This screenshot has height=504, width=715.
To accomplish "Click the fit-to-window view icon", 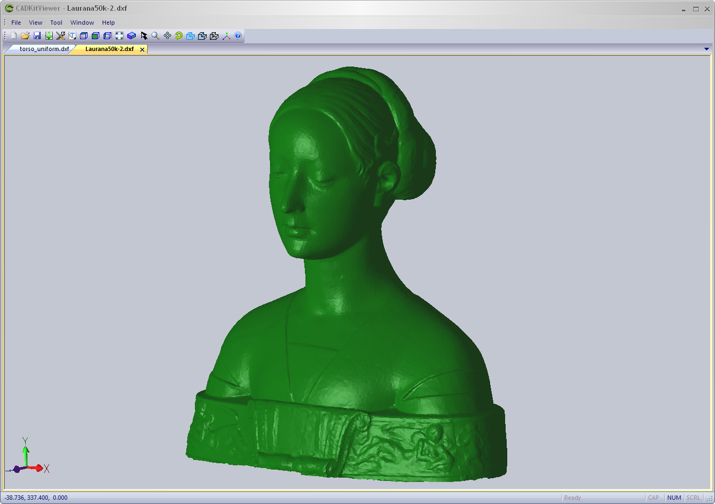I will pyautogui.click(x=119, y=35).
